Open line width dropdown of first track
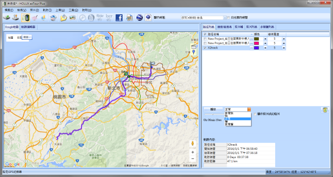333x177 pixels. click(284, 39)
